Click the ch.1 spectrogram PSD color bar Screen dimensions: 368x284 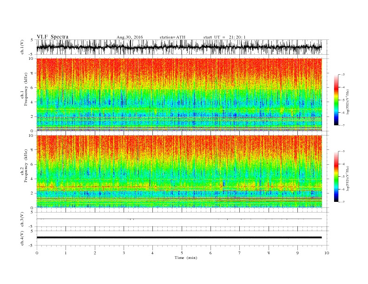336,100
